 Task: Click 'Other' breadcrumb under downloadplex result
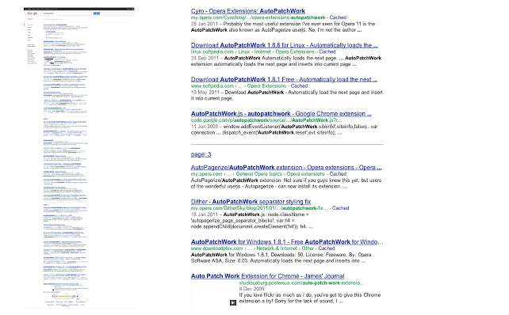[x=308, y=249]
